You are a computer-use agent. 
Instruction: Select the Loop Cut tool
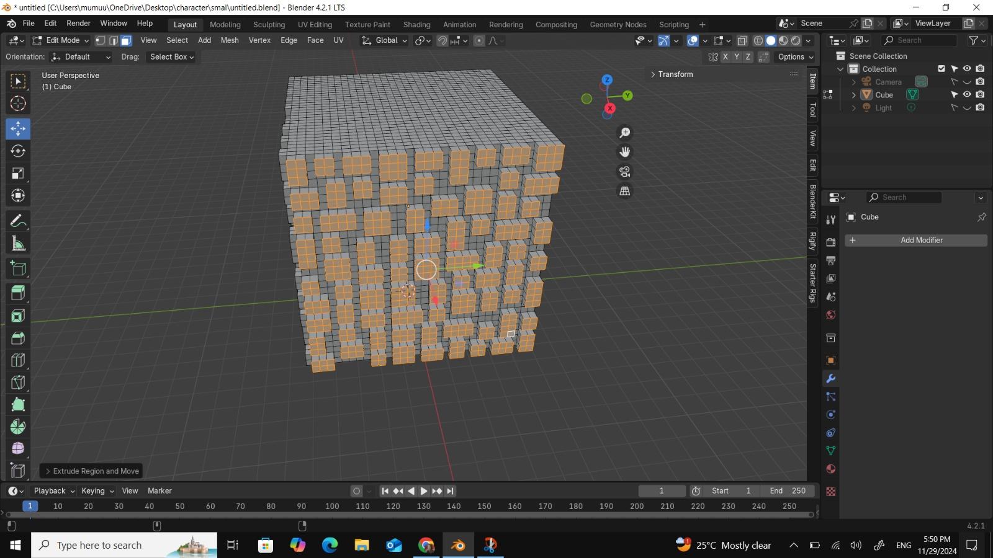(18, 360)
